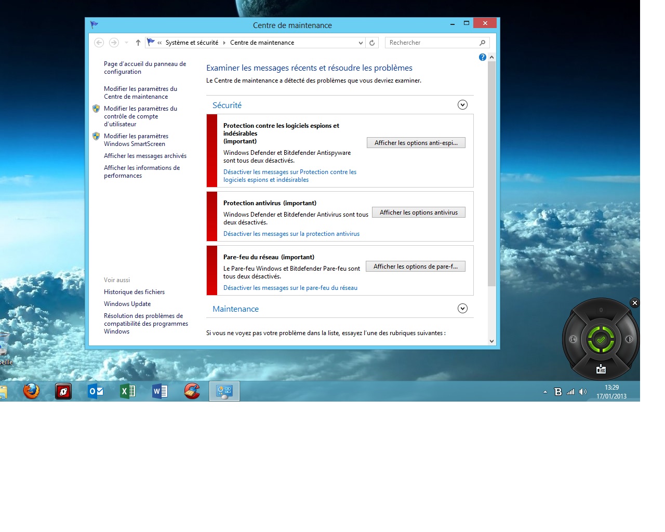Screen dimensions: 665x532
Task: Open recent locations dropdown next to forward arrow
Action: [126, 43]
